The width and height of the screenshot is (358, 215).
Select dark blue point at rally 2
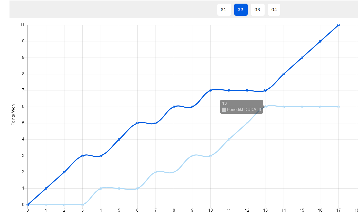(64, 172)
